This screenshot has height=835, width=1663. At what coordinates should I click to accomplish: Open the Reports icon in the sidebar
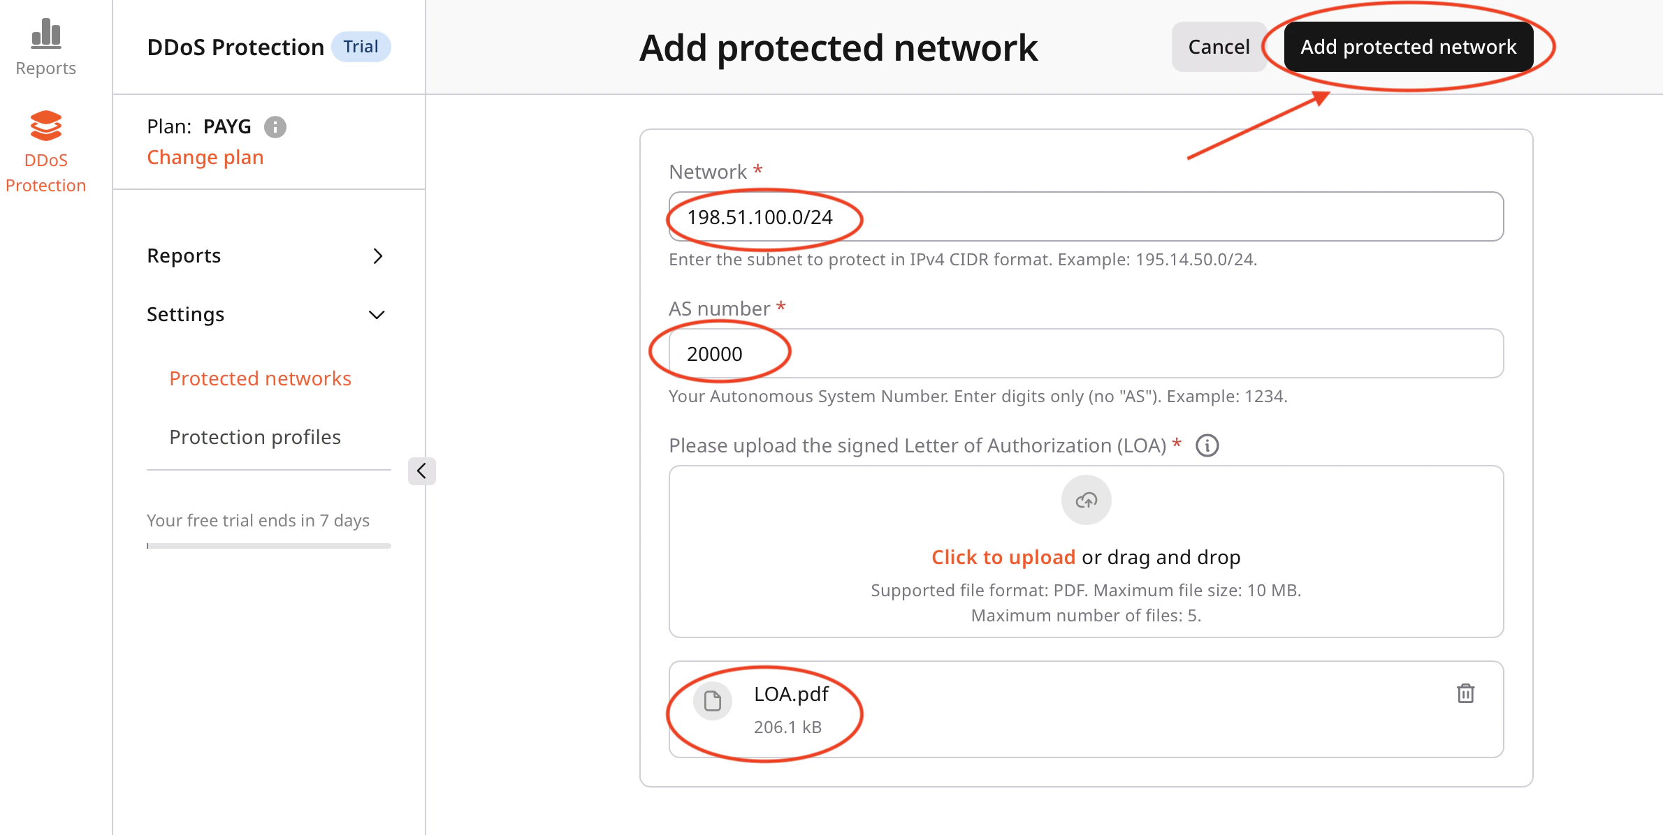click(45, 42)
